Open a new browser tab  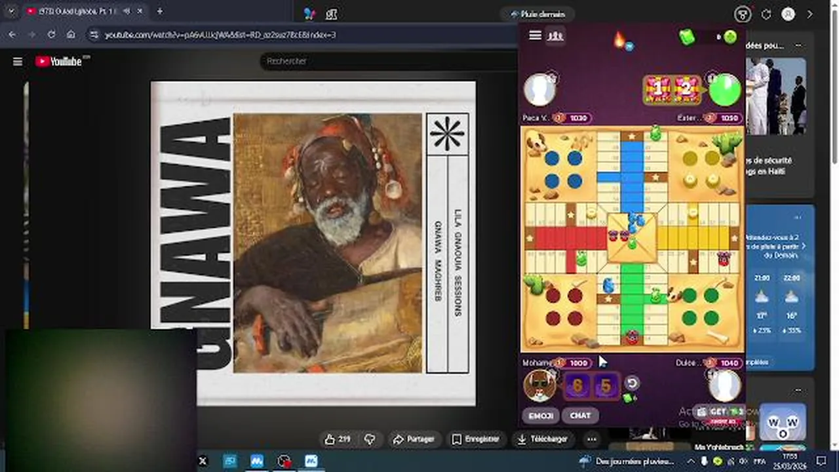pyautogui.click(x=159, y=11)
